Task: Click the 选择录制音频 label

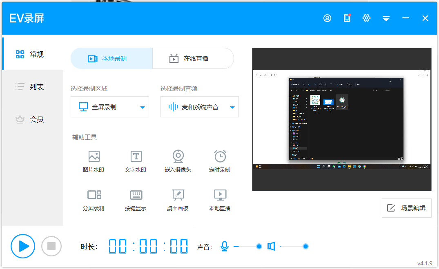Action: [x=179, y=89]
